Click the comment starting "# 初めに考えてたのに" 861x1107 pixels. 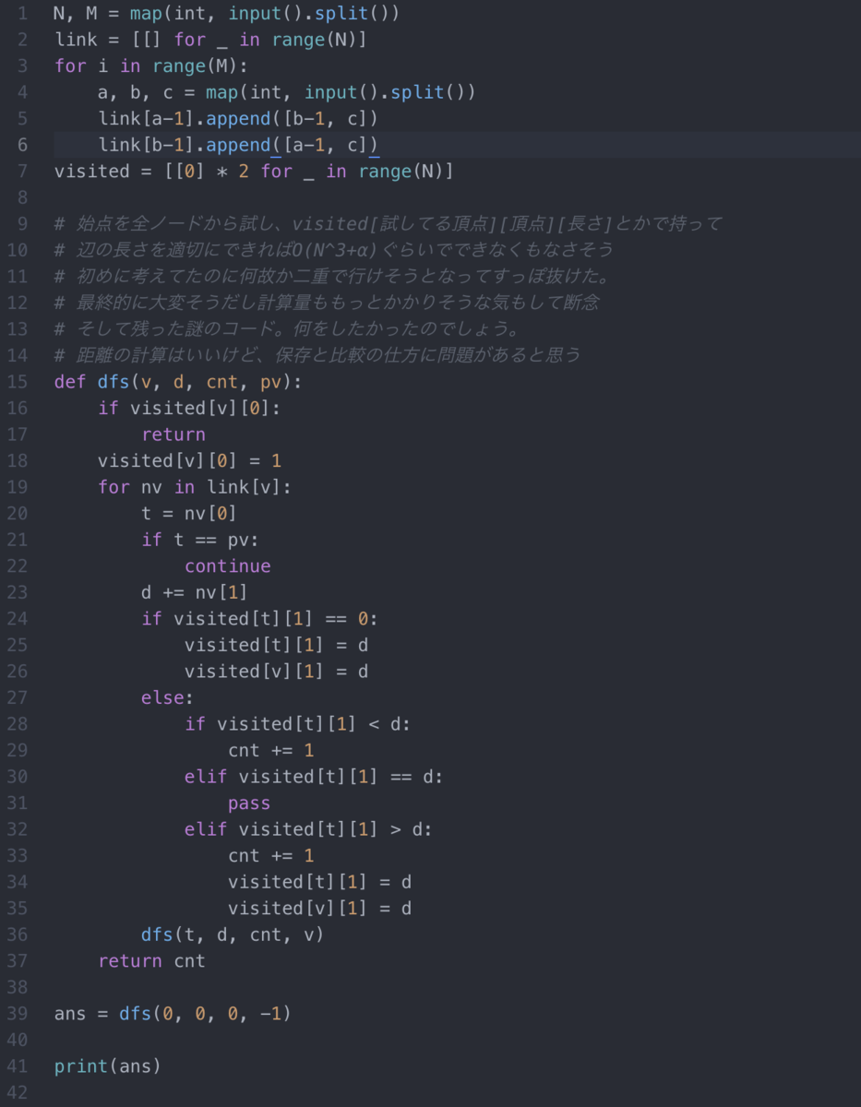click(334, 277)
